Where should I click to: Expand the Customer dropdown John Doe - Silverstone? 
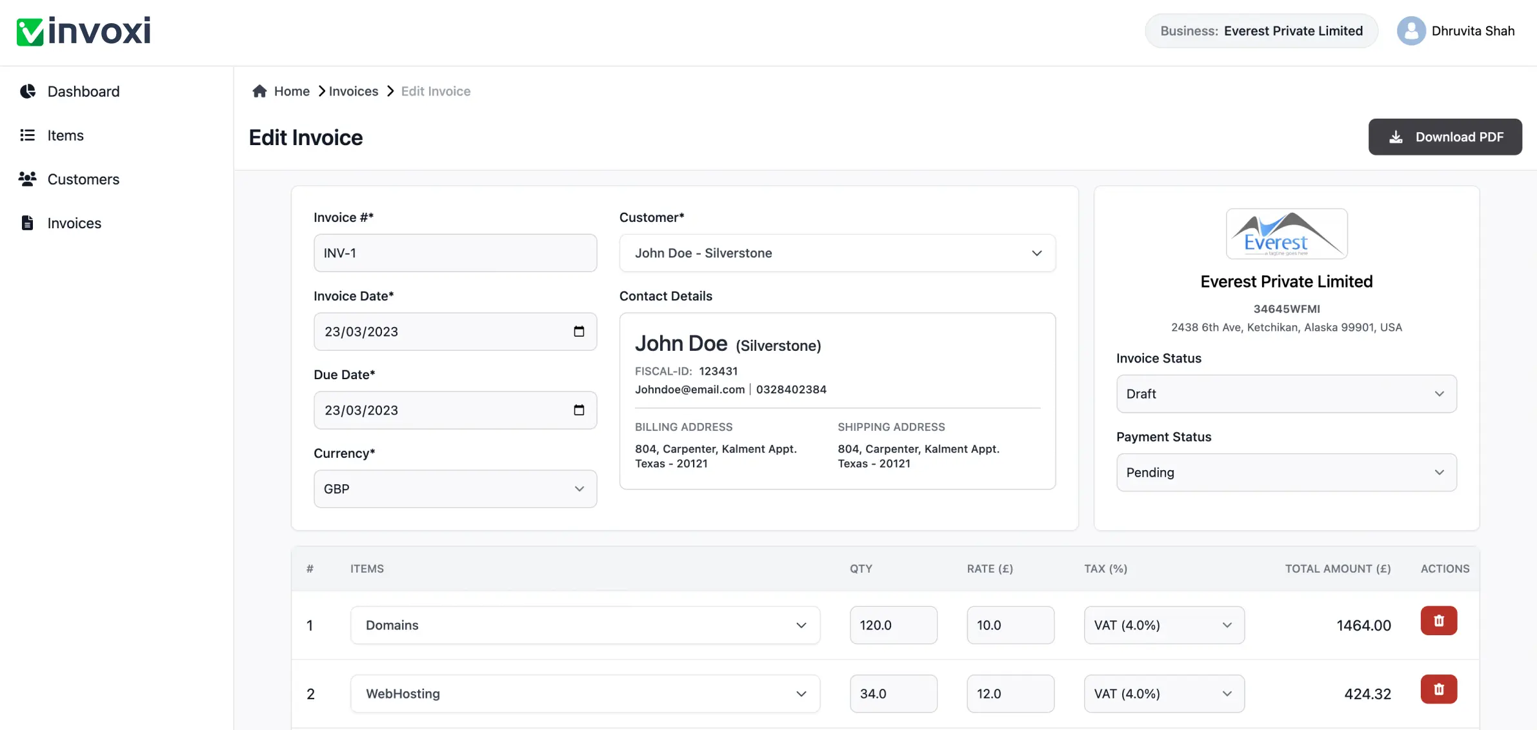click(x=837, y=253)
